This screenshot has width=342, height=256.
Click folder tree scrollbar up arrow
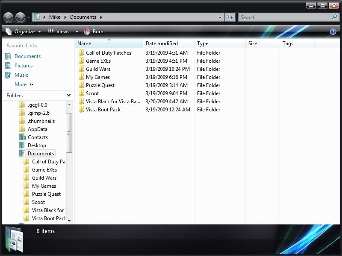[69, 105]
